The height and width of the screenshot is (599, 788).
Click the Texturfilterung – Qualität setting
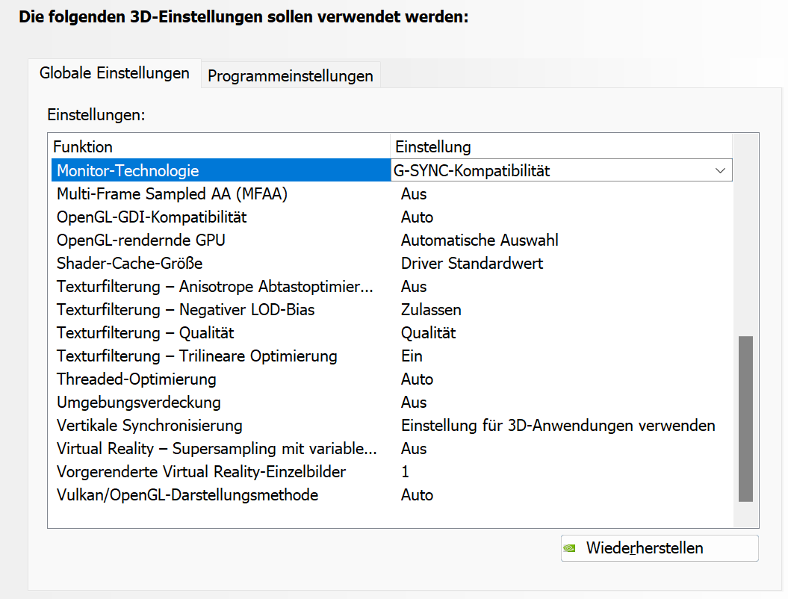point(146,333)
